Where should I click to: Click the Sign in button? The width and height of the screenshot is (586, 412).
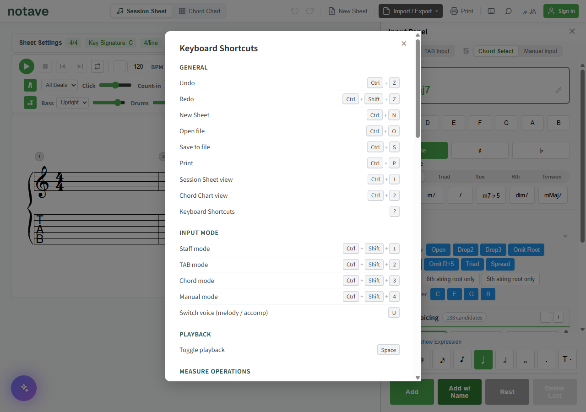[x=561, y=11]
